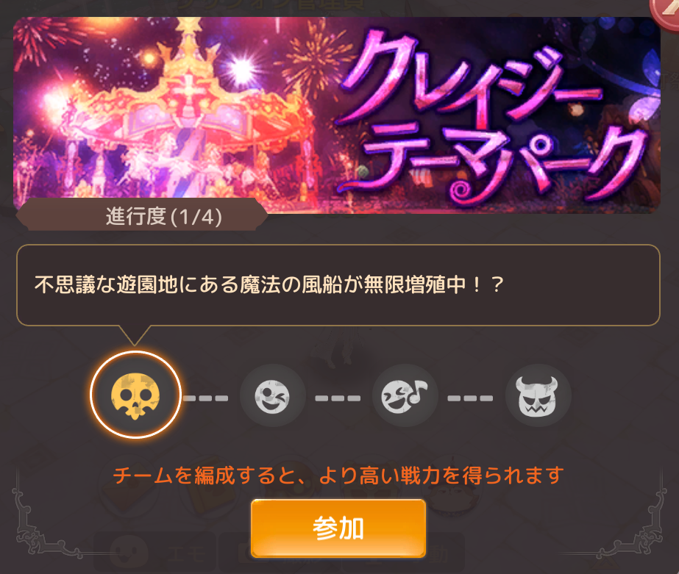Click the dashed connector after the skull icon
Image resolution: width=679 pixels, height=574 pixels.
click(x=206, y=398)
